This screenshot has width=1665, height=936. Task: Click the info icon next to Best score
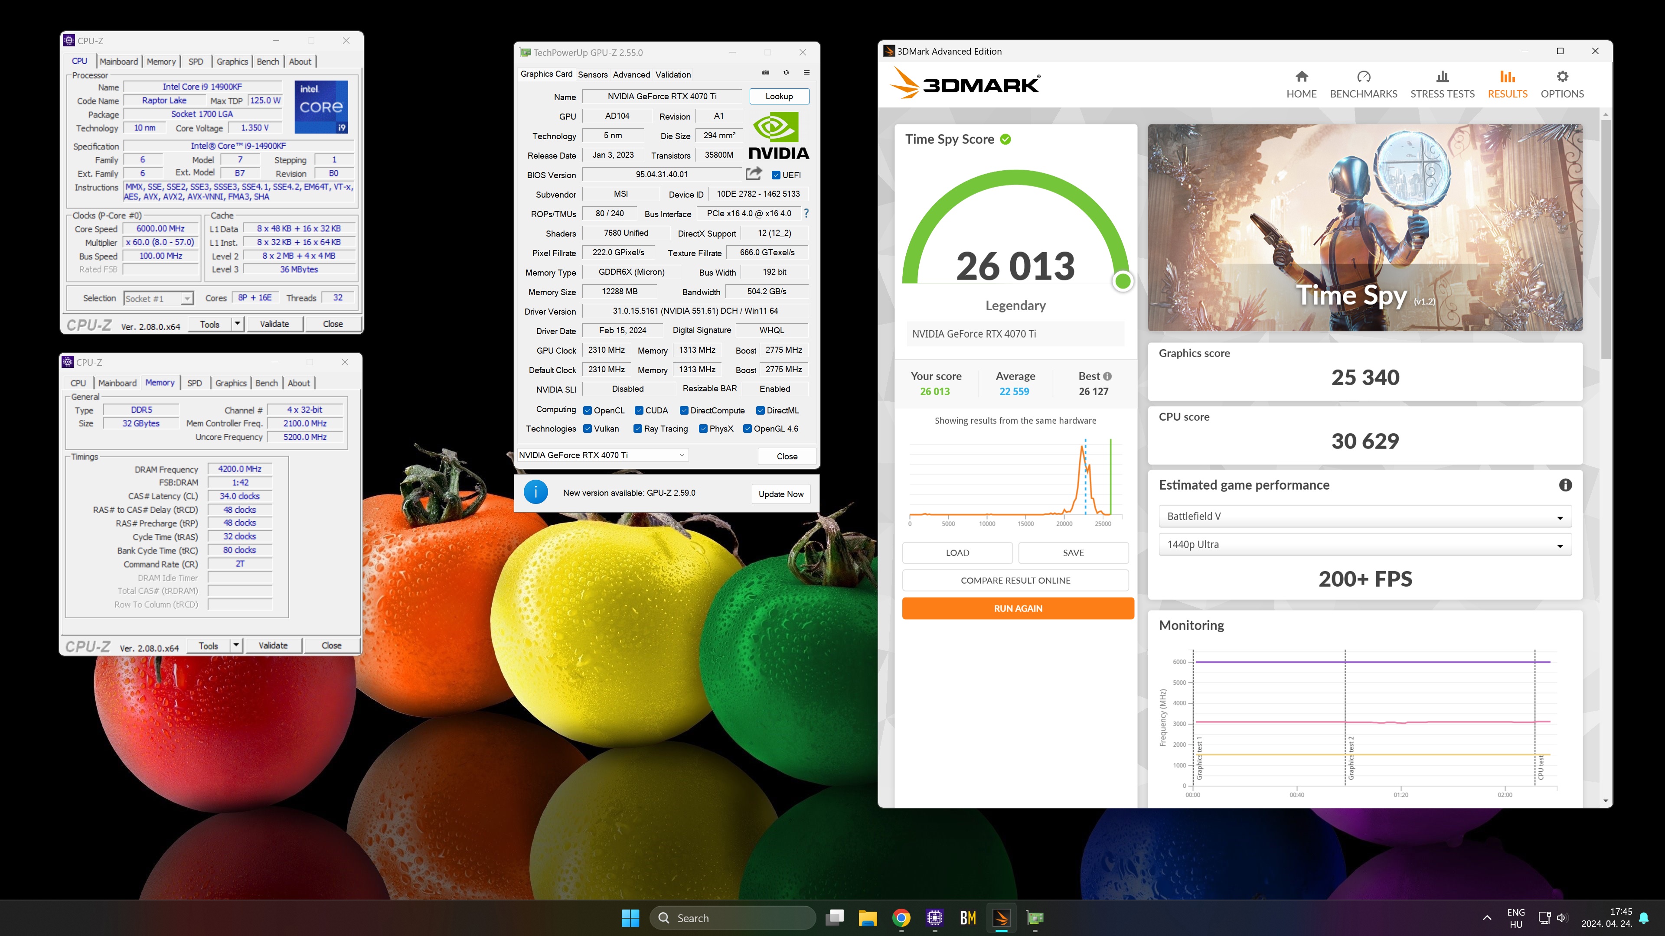1107,376
